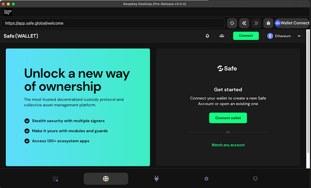311x188 pixels.
Task: Select the globe browser tab in bottom bar
Action: [x=106, y=179]
